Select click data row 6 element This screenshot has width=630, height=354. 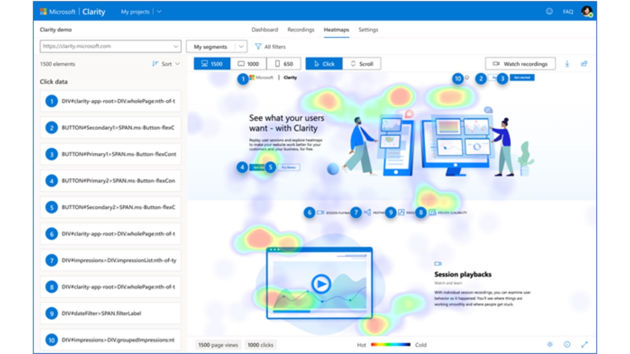point(111,234)
